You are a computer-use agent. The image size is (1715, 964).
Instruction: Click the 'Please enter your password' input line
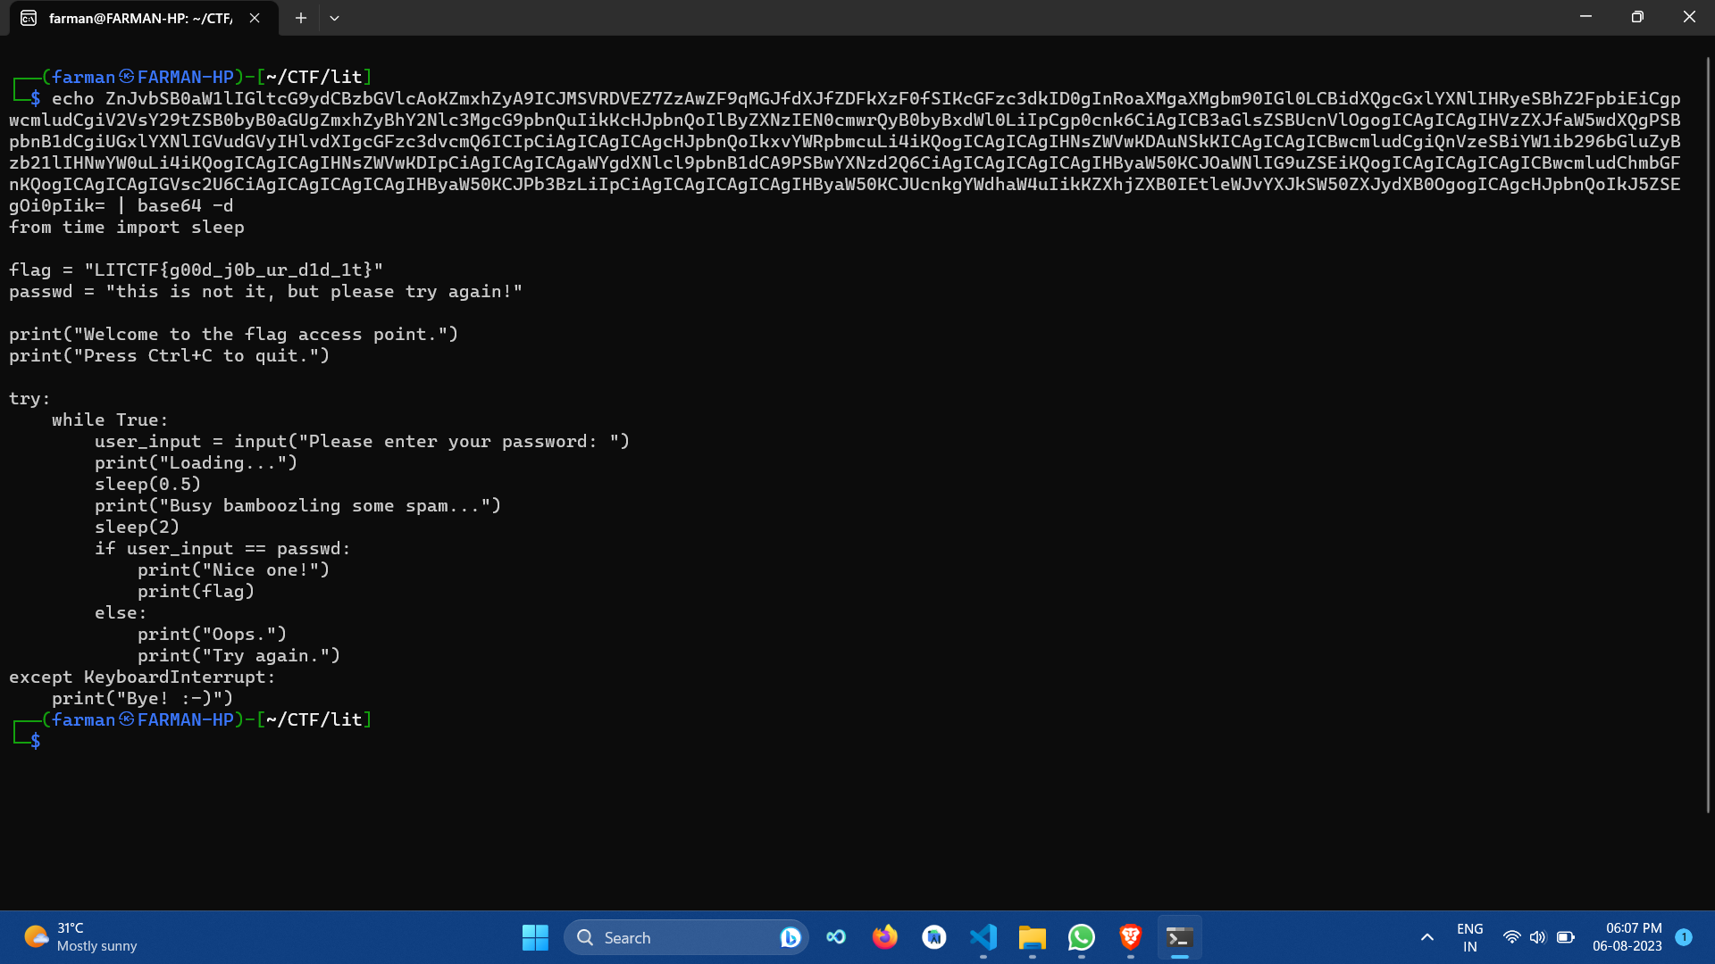coord(363,441)
